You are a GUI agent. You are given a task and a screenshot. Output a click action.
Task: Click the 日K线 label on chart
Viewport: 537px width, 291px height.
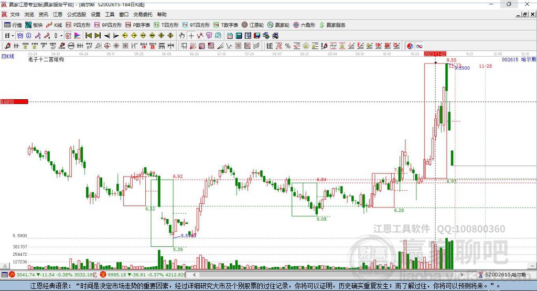(x=7, y=56)
